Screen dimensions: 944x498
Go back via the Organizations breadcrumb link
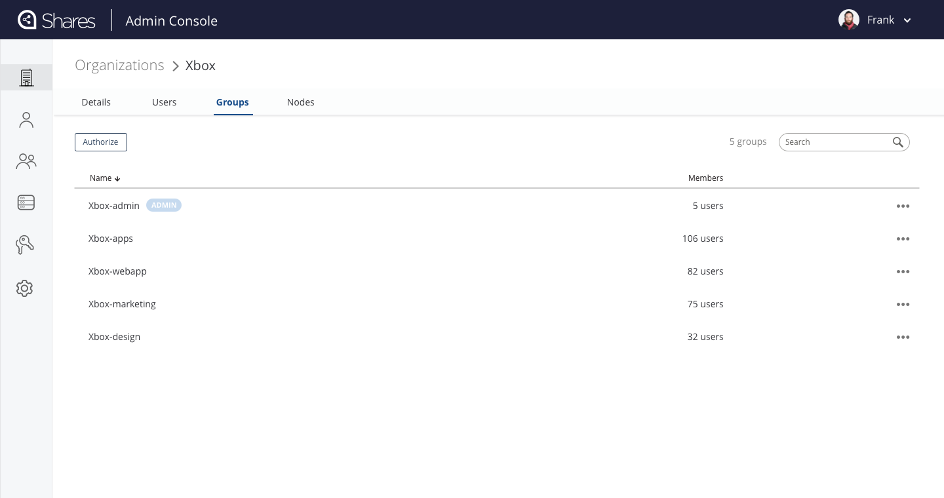click(x=119, y=65)
